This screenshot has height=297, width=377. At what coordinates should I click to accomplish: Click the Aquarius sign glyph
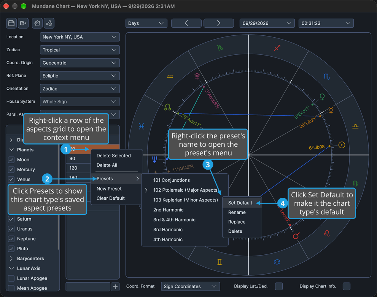coord(170,77)
